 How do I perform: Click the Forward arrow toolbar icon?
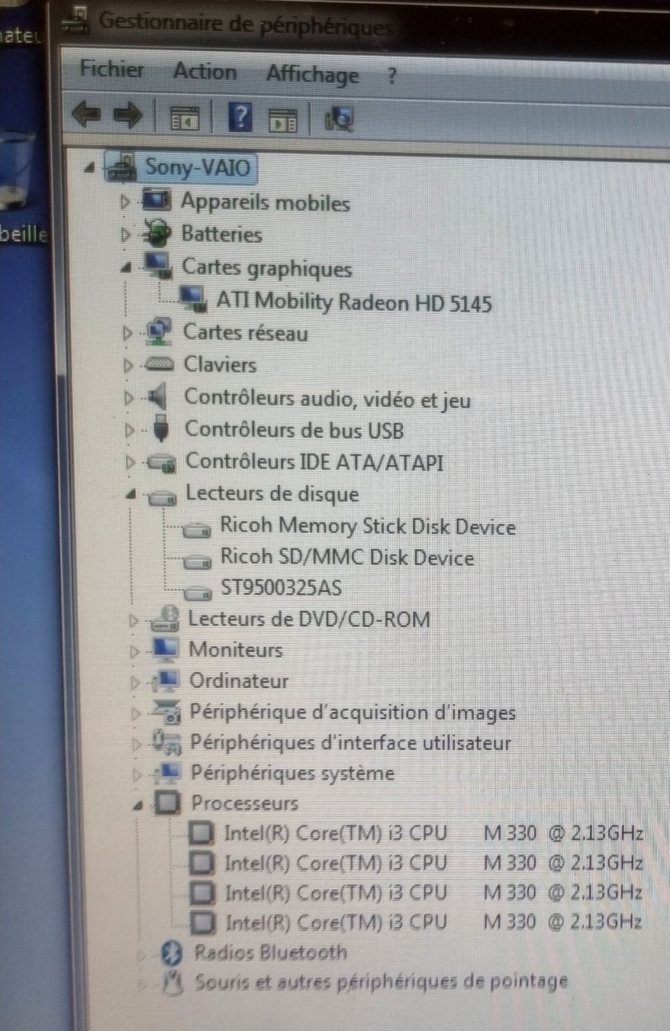coord(127,116)
